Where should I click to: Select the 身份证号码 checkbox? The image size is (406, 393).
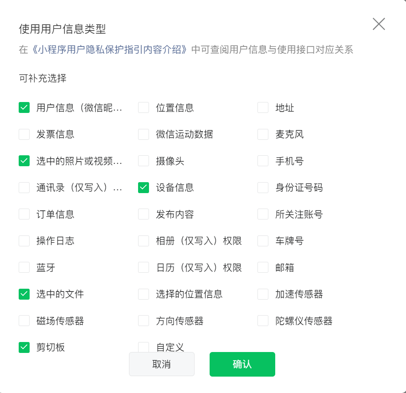[x=263, y=188]
